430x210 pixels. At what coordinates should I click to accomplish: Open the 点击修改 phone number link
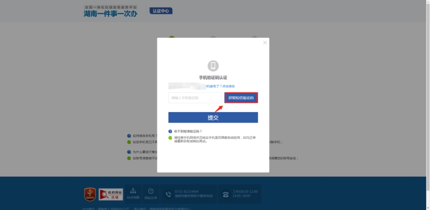(x=228, y=86)
